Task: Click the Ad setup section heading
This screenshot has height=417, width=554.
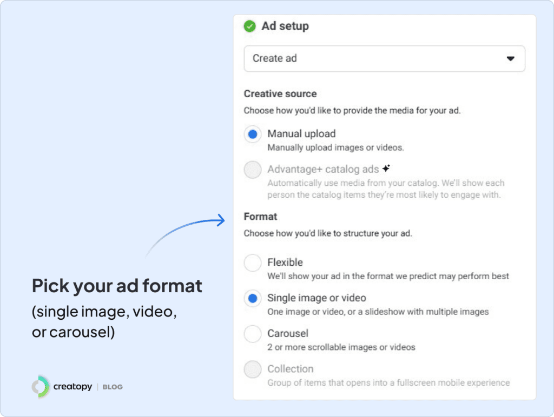Action: point(285,26)
